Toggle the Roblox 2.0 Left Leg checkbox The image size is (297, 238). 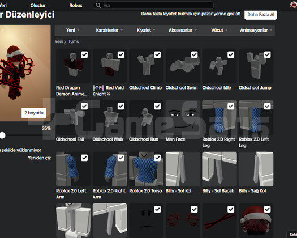267,107
